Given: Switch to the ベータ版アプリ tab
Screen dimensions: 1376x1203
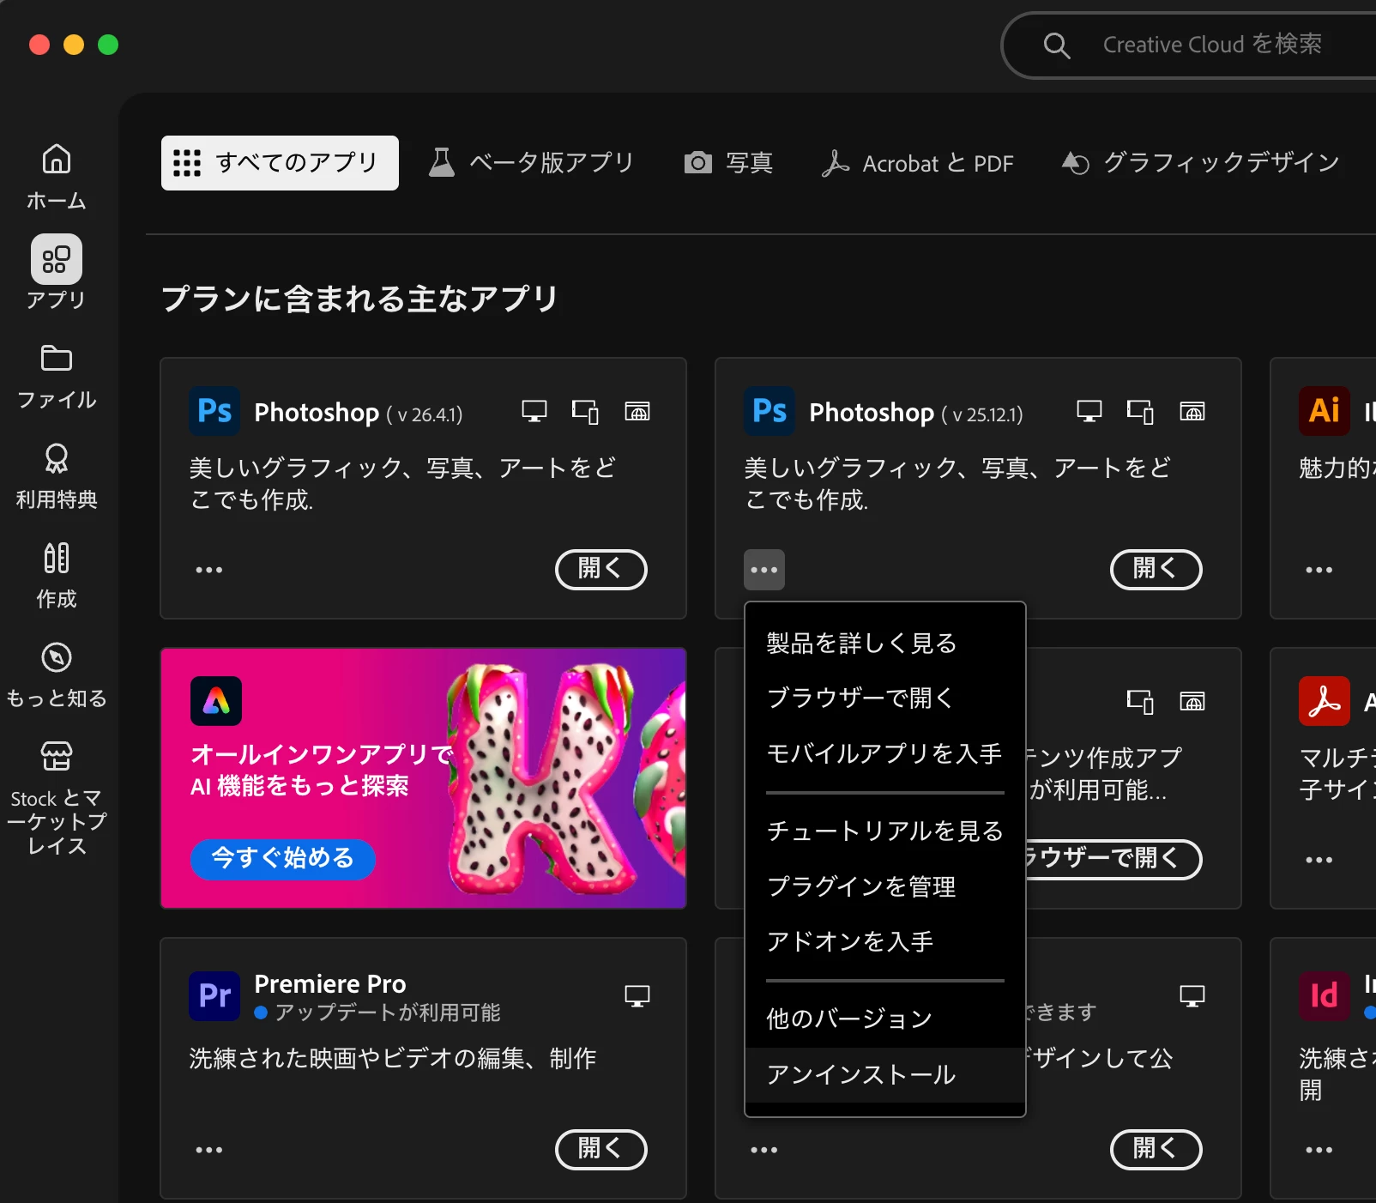Looking at the screenshot, I should tap(531, 163).
